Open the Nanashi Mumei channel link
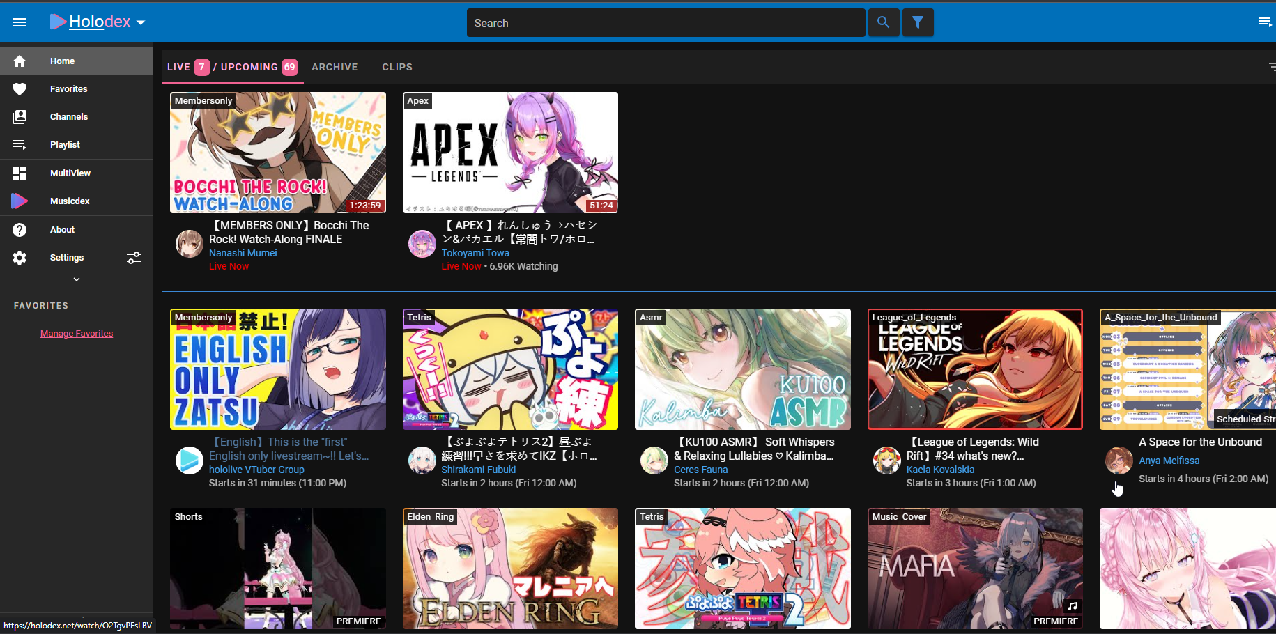Screen dimensions: 1276x634 243,253
